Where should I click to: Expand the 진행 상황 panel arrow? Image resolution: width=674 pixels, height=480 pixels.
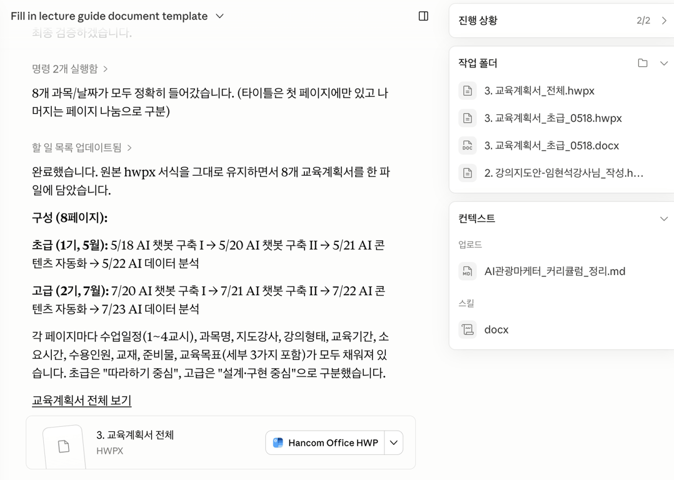664,21
